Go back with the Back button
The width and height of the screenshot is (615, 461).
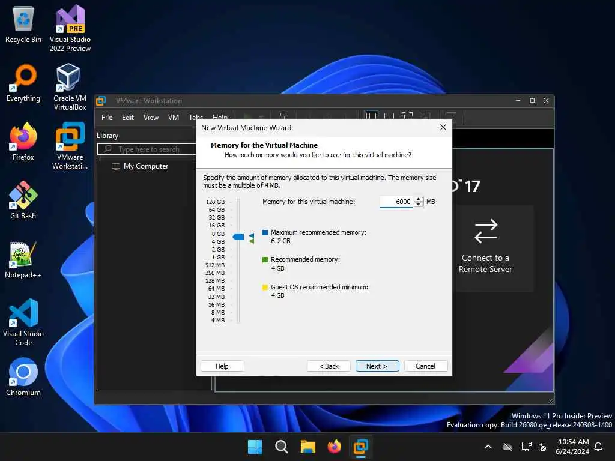[x=329, y=366]
